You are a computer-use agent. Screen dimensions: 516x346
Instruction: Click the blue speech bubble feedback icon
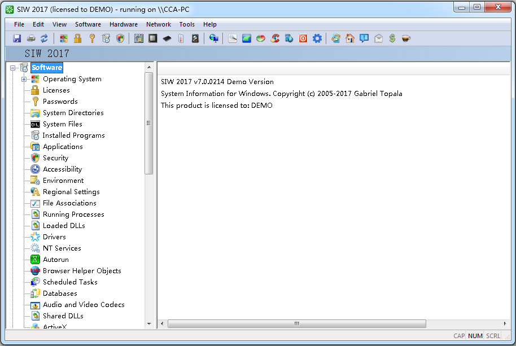364,38
